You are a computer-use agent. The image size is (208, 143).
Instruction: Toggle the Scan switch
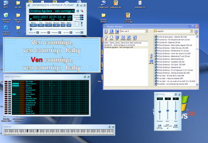click(x=82, y=19)
